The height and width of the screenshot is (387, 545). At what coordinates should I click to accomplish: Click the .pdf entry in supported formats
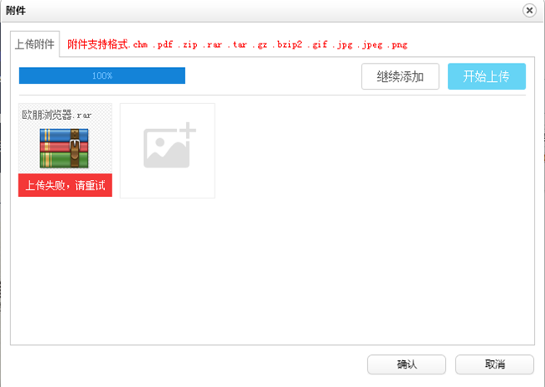click(x=162, y=44)
